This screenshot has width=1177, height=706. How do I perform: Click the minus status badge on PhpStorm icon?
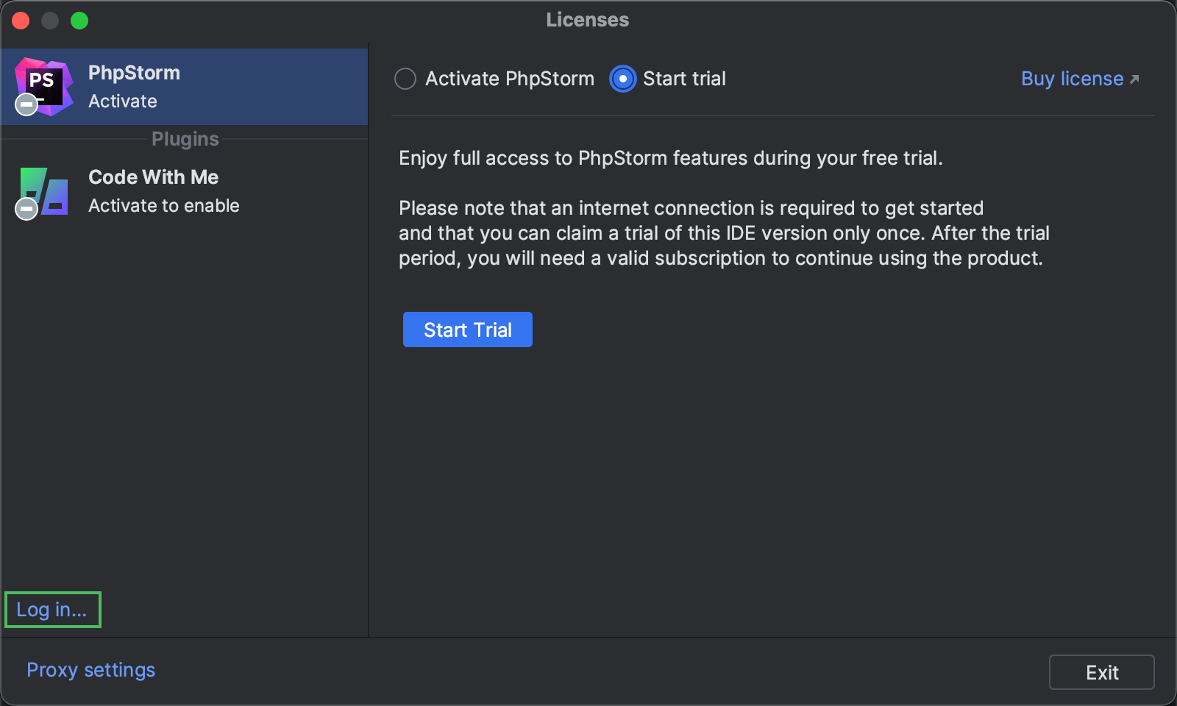point(26,104)
